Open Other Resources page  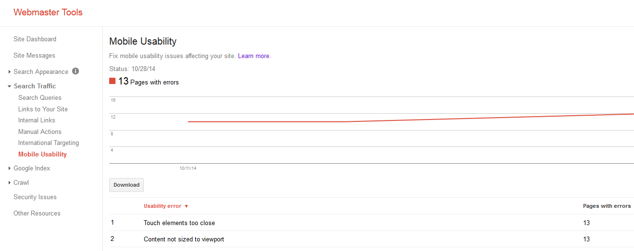coord(37,213)
